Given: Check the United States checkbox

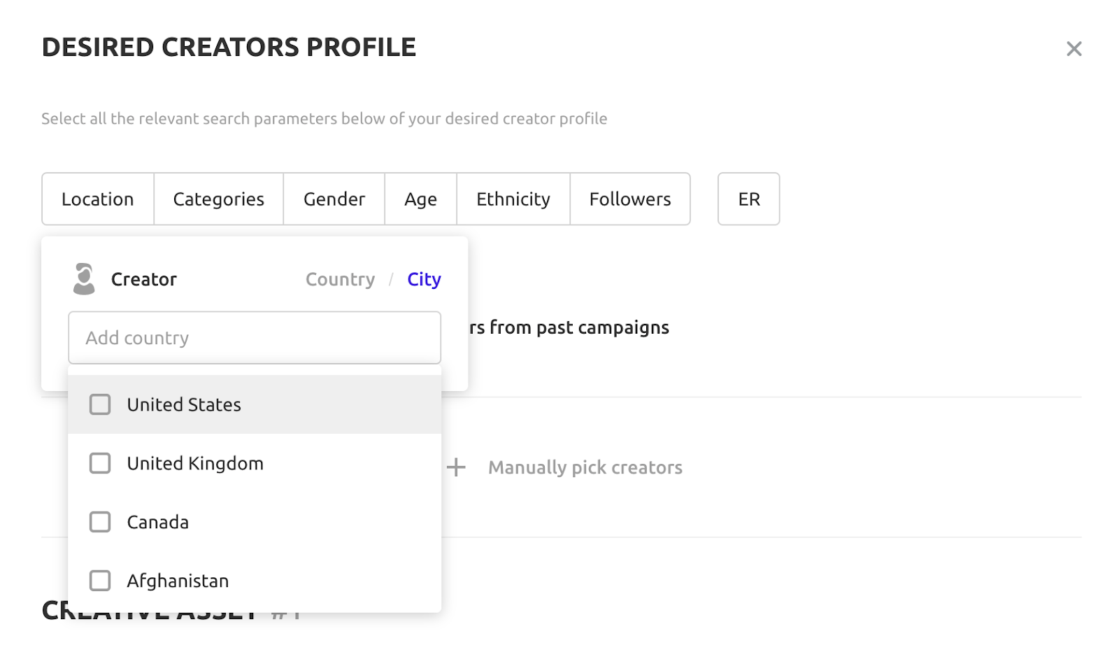Looking at the screenshot, I should (x=100, y=404).
